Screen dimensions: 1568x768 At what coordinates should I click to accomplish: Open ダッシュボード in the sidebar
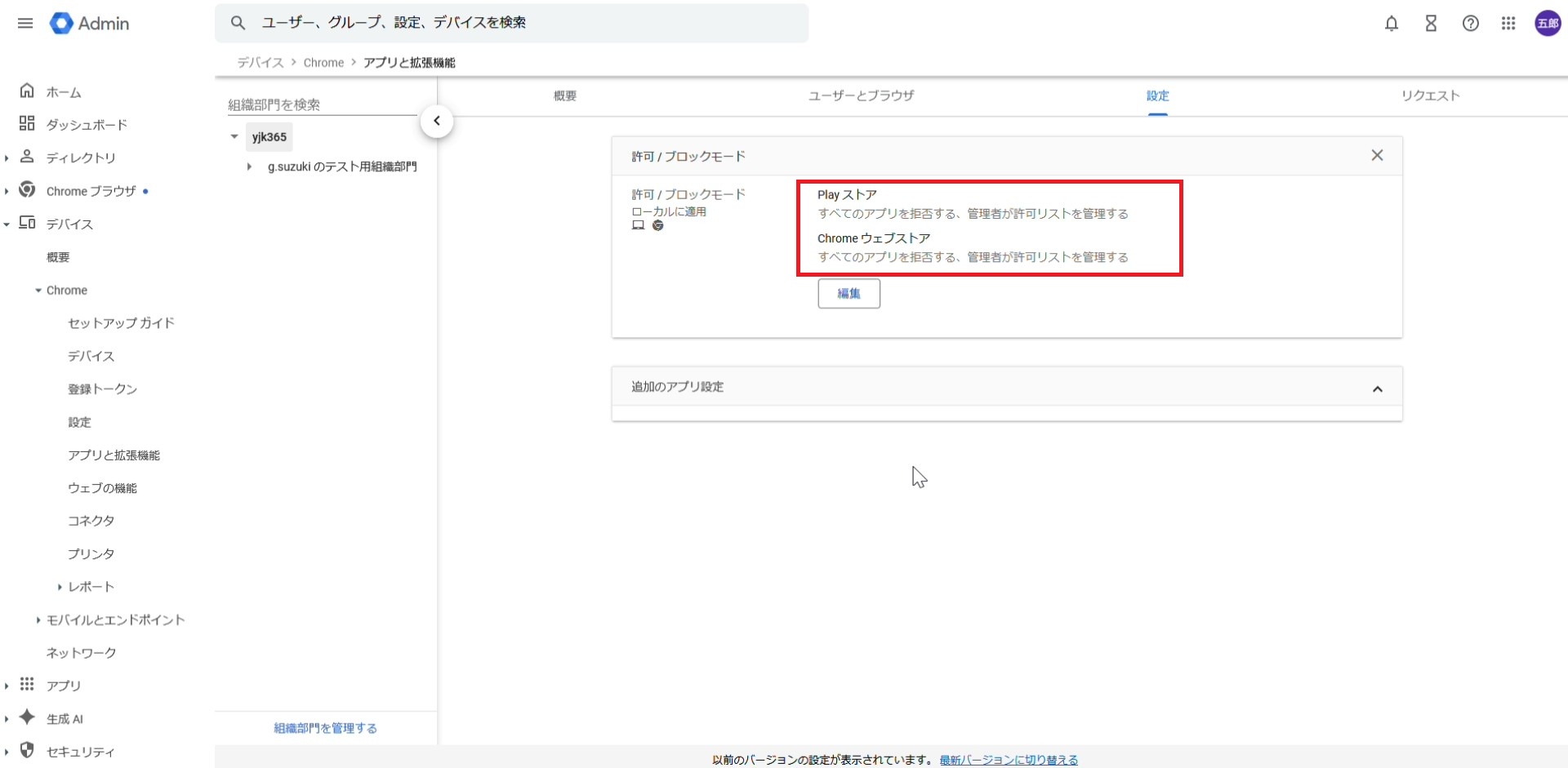pos(86,125)
